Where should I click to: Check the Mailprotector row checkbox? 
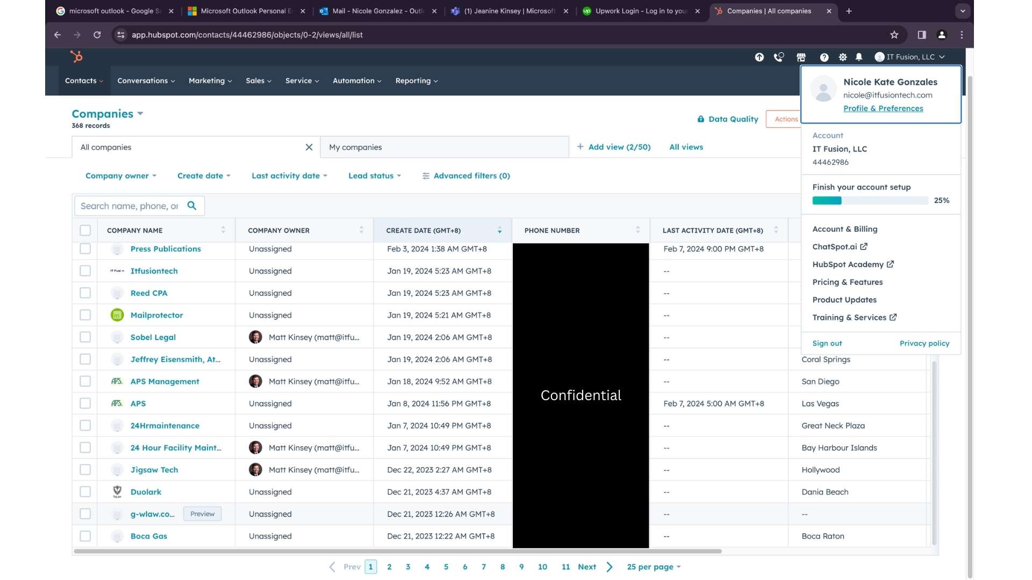pyautogui.click(x=85, y=315)
